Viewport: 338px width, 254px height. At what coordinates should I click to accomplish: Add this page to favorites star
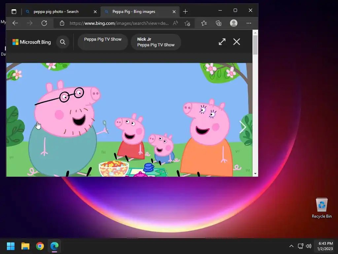pyautogui.click(x=187, y=23)
